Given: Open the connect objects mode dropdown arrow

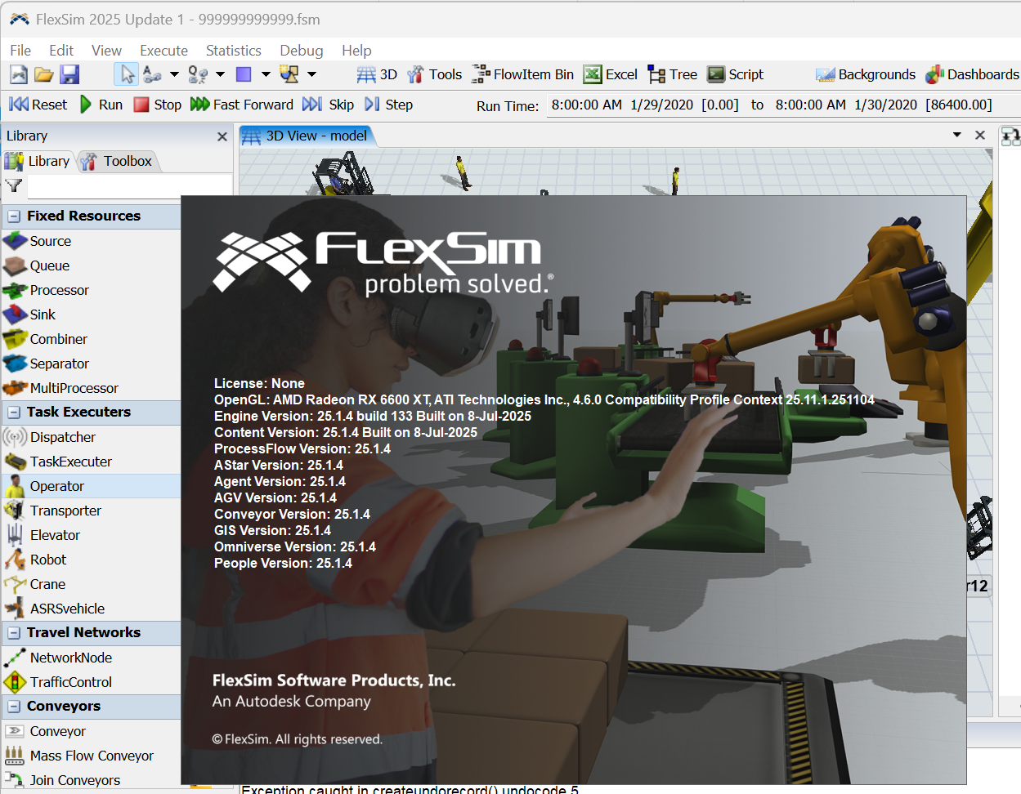Looking at the screenshot, I should coord(174,74).
